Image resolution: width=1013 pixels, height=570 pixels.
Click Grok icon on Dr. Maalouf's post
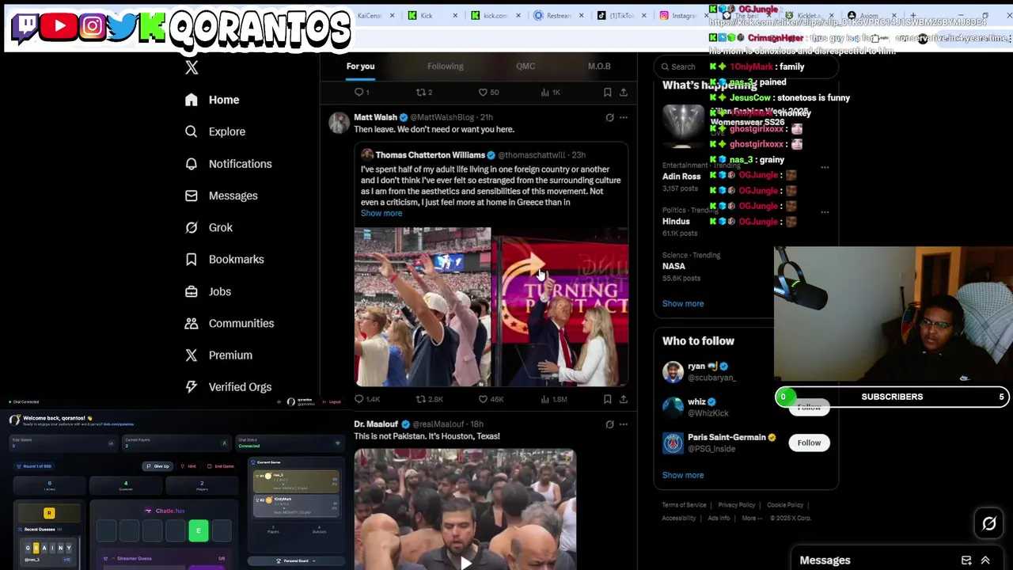click(x=609, y=425)
